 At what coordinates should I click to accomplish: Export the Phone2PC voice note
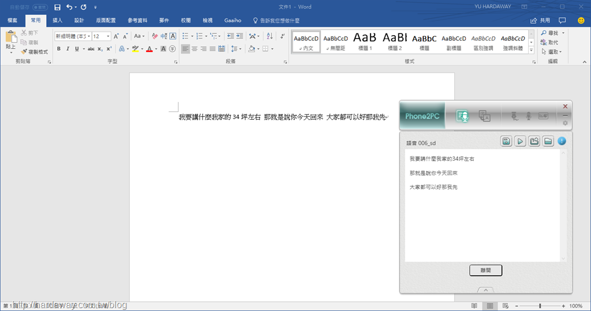pyautogui.click(x=534, y=142)
